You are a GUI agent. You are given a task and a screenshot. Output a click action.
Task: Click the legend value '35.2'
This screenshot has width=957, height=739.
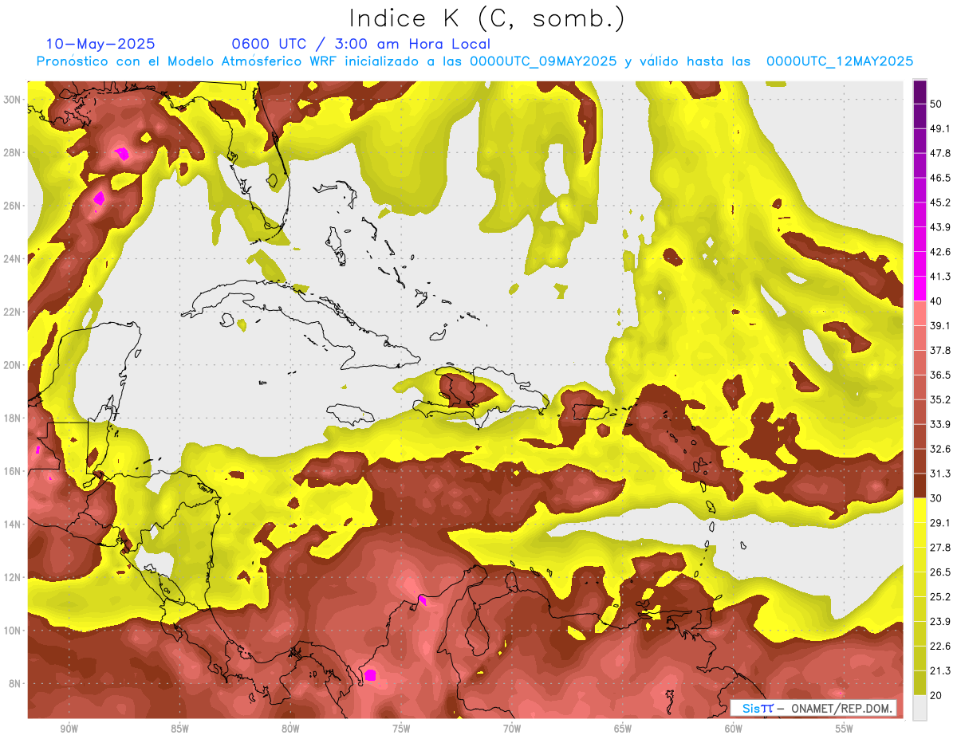coord(940,399)
